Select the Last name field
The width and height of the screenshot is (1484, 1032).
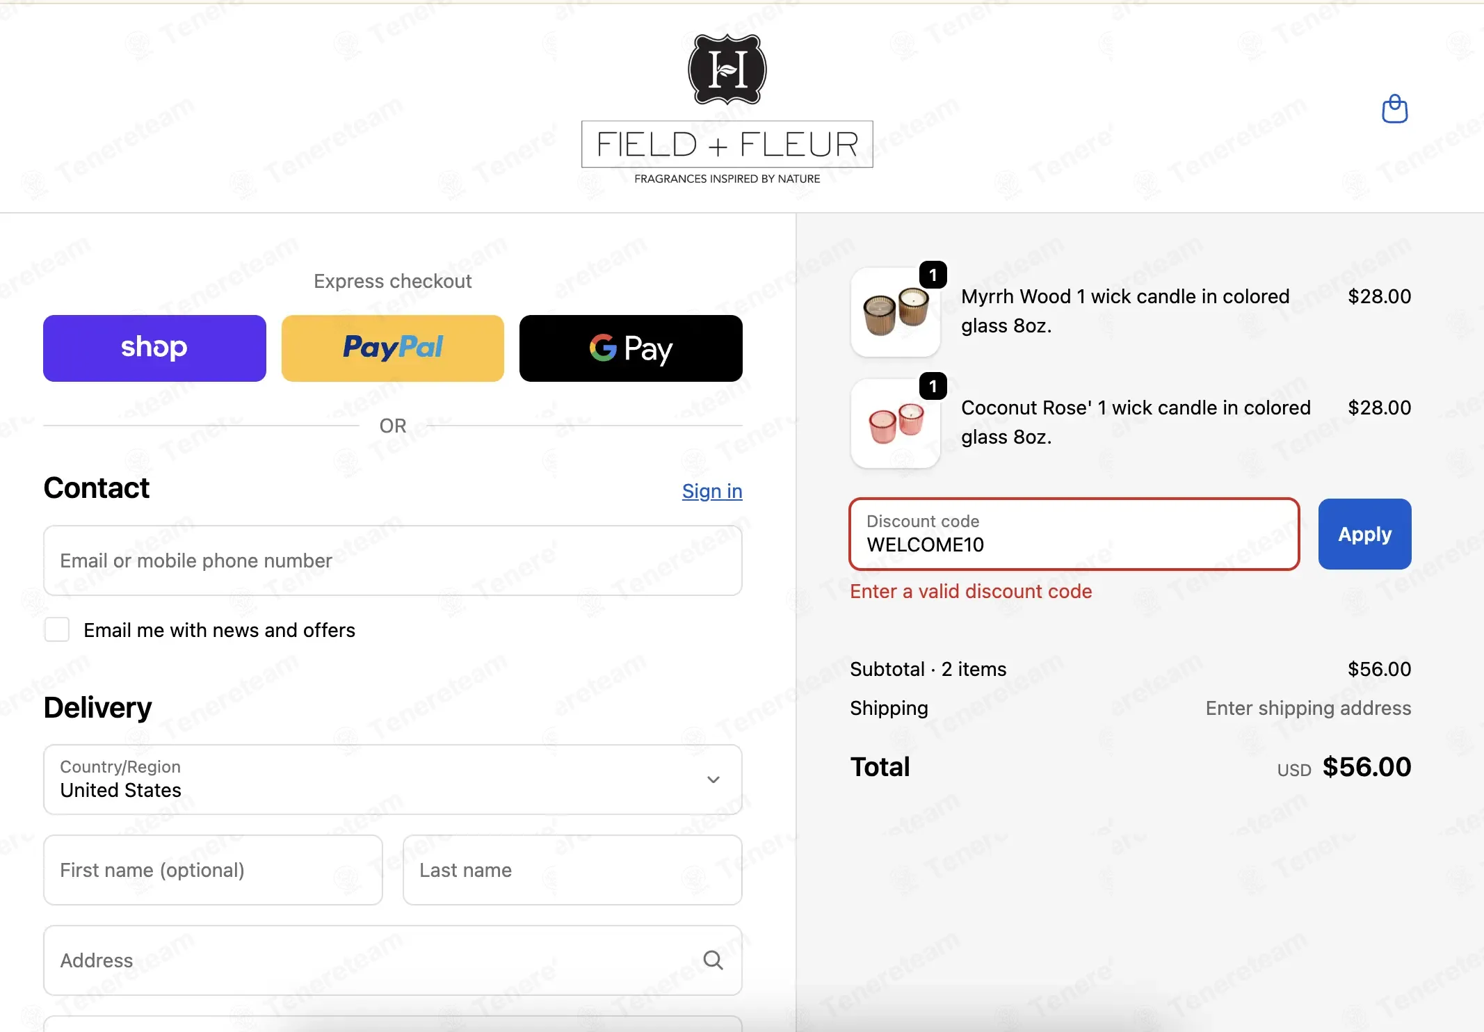(x=572, y=870)
